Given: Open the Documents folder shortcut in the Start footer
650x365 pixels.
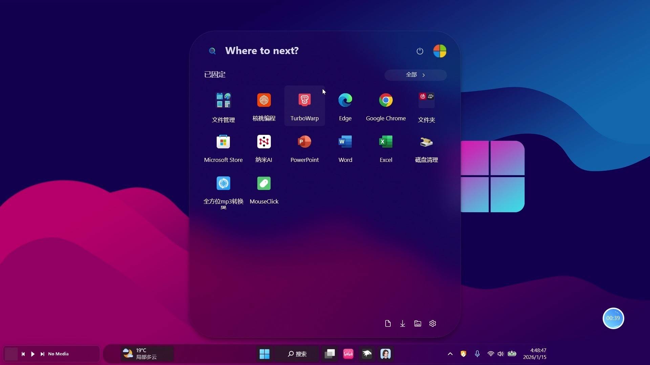Looking at the screenshot, I should point(388,323).
